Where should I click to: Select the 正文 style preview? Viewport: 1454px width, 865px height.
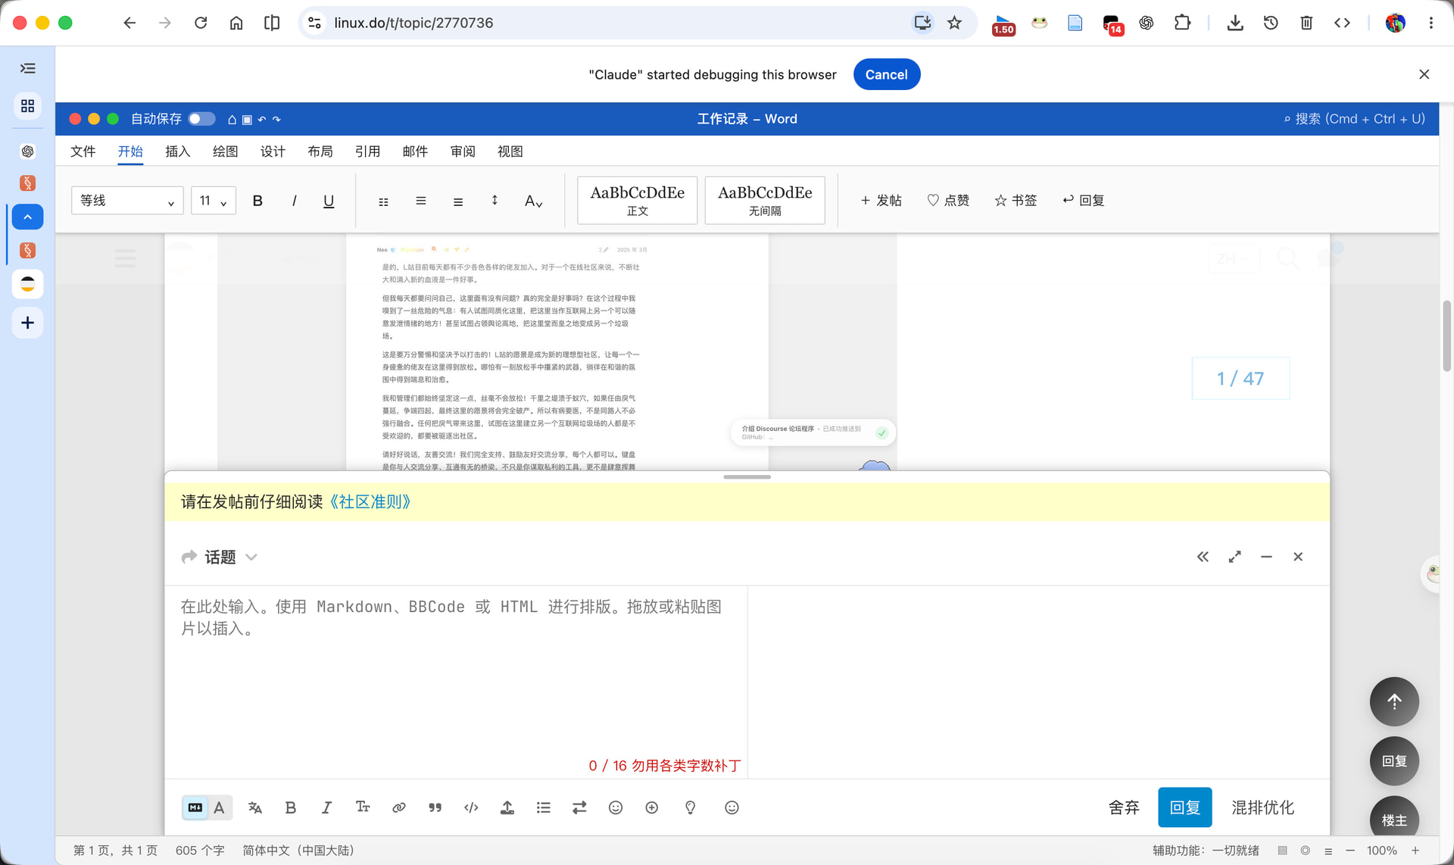tap(638, 200)
